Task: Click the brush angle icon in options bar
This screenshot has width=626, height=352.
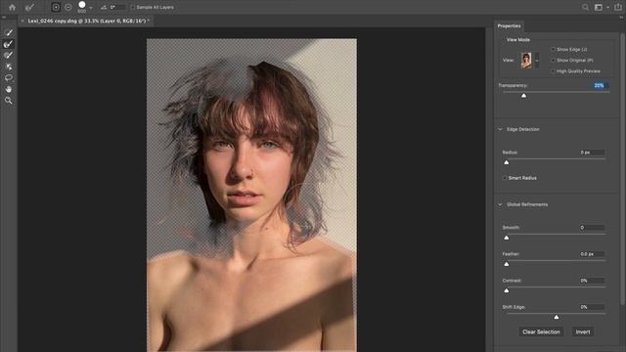Action: 104,7
